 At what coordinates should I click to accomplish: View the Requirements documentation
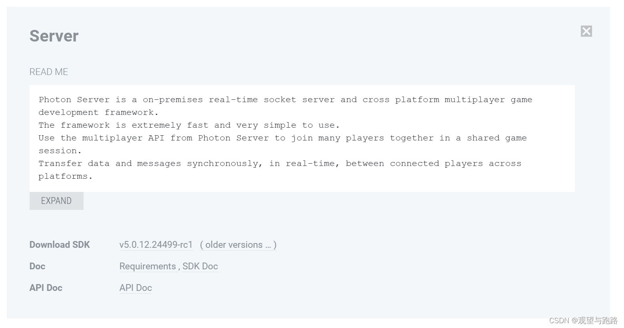(148, 266)
